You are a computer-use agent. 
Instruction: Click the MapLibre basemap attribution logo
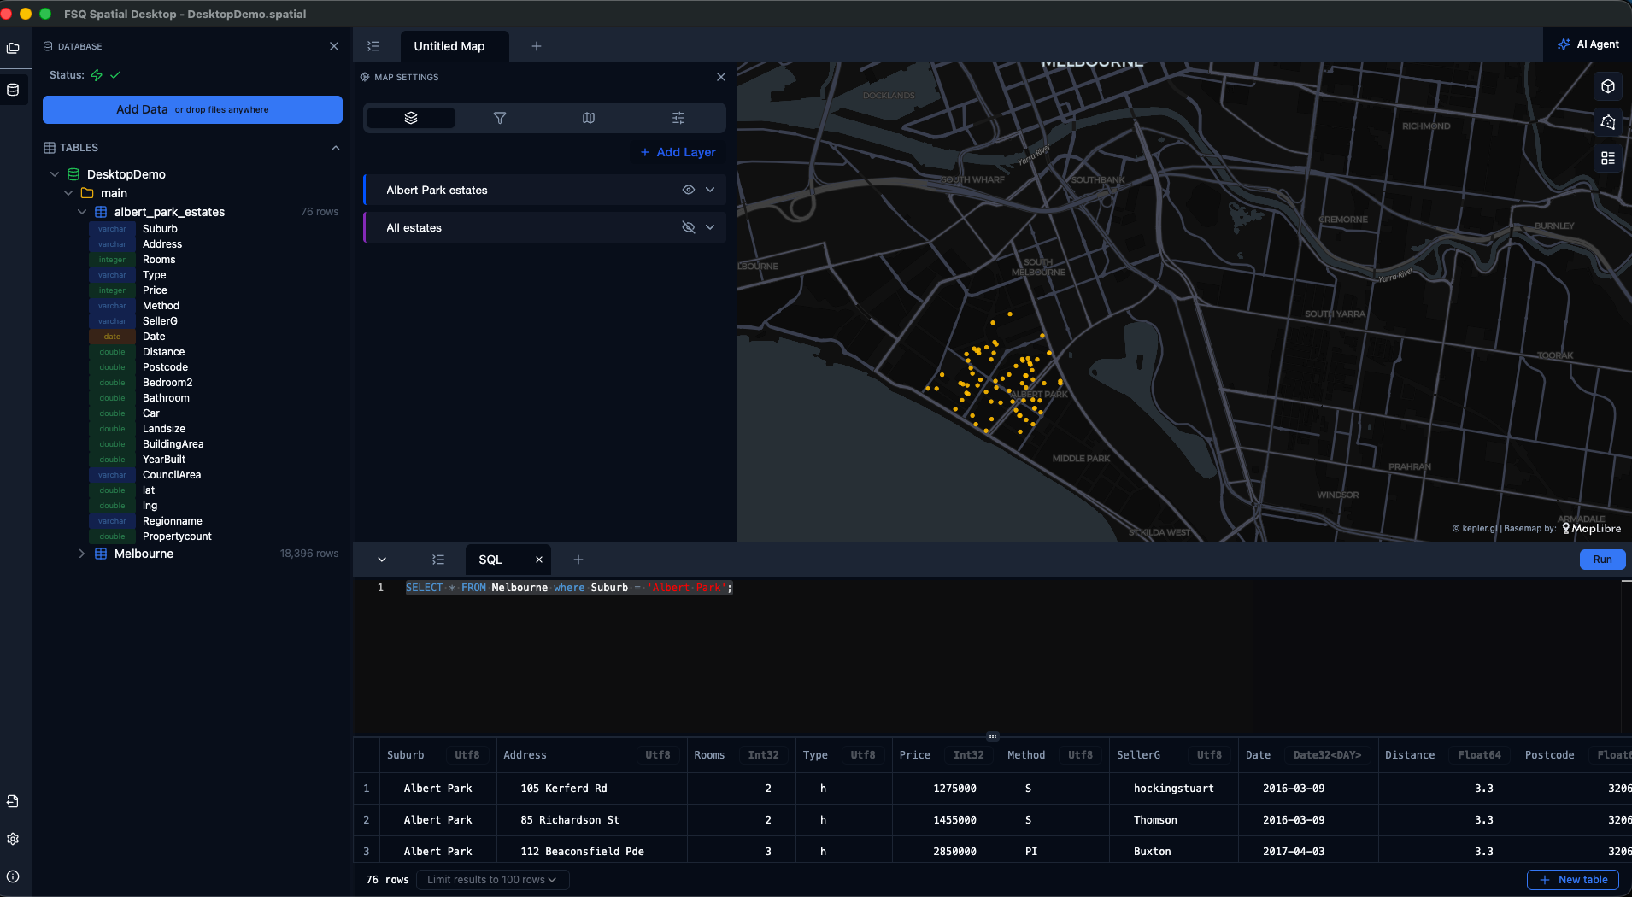(1591, 528)
